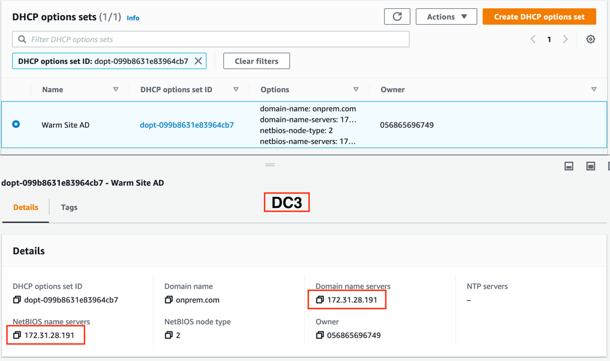Open the Name column sort dropdown
Screen dimensions: 610x361
click(x=116, y=89)
